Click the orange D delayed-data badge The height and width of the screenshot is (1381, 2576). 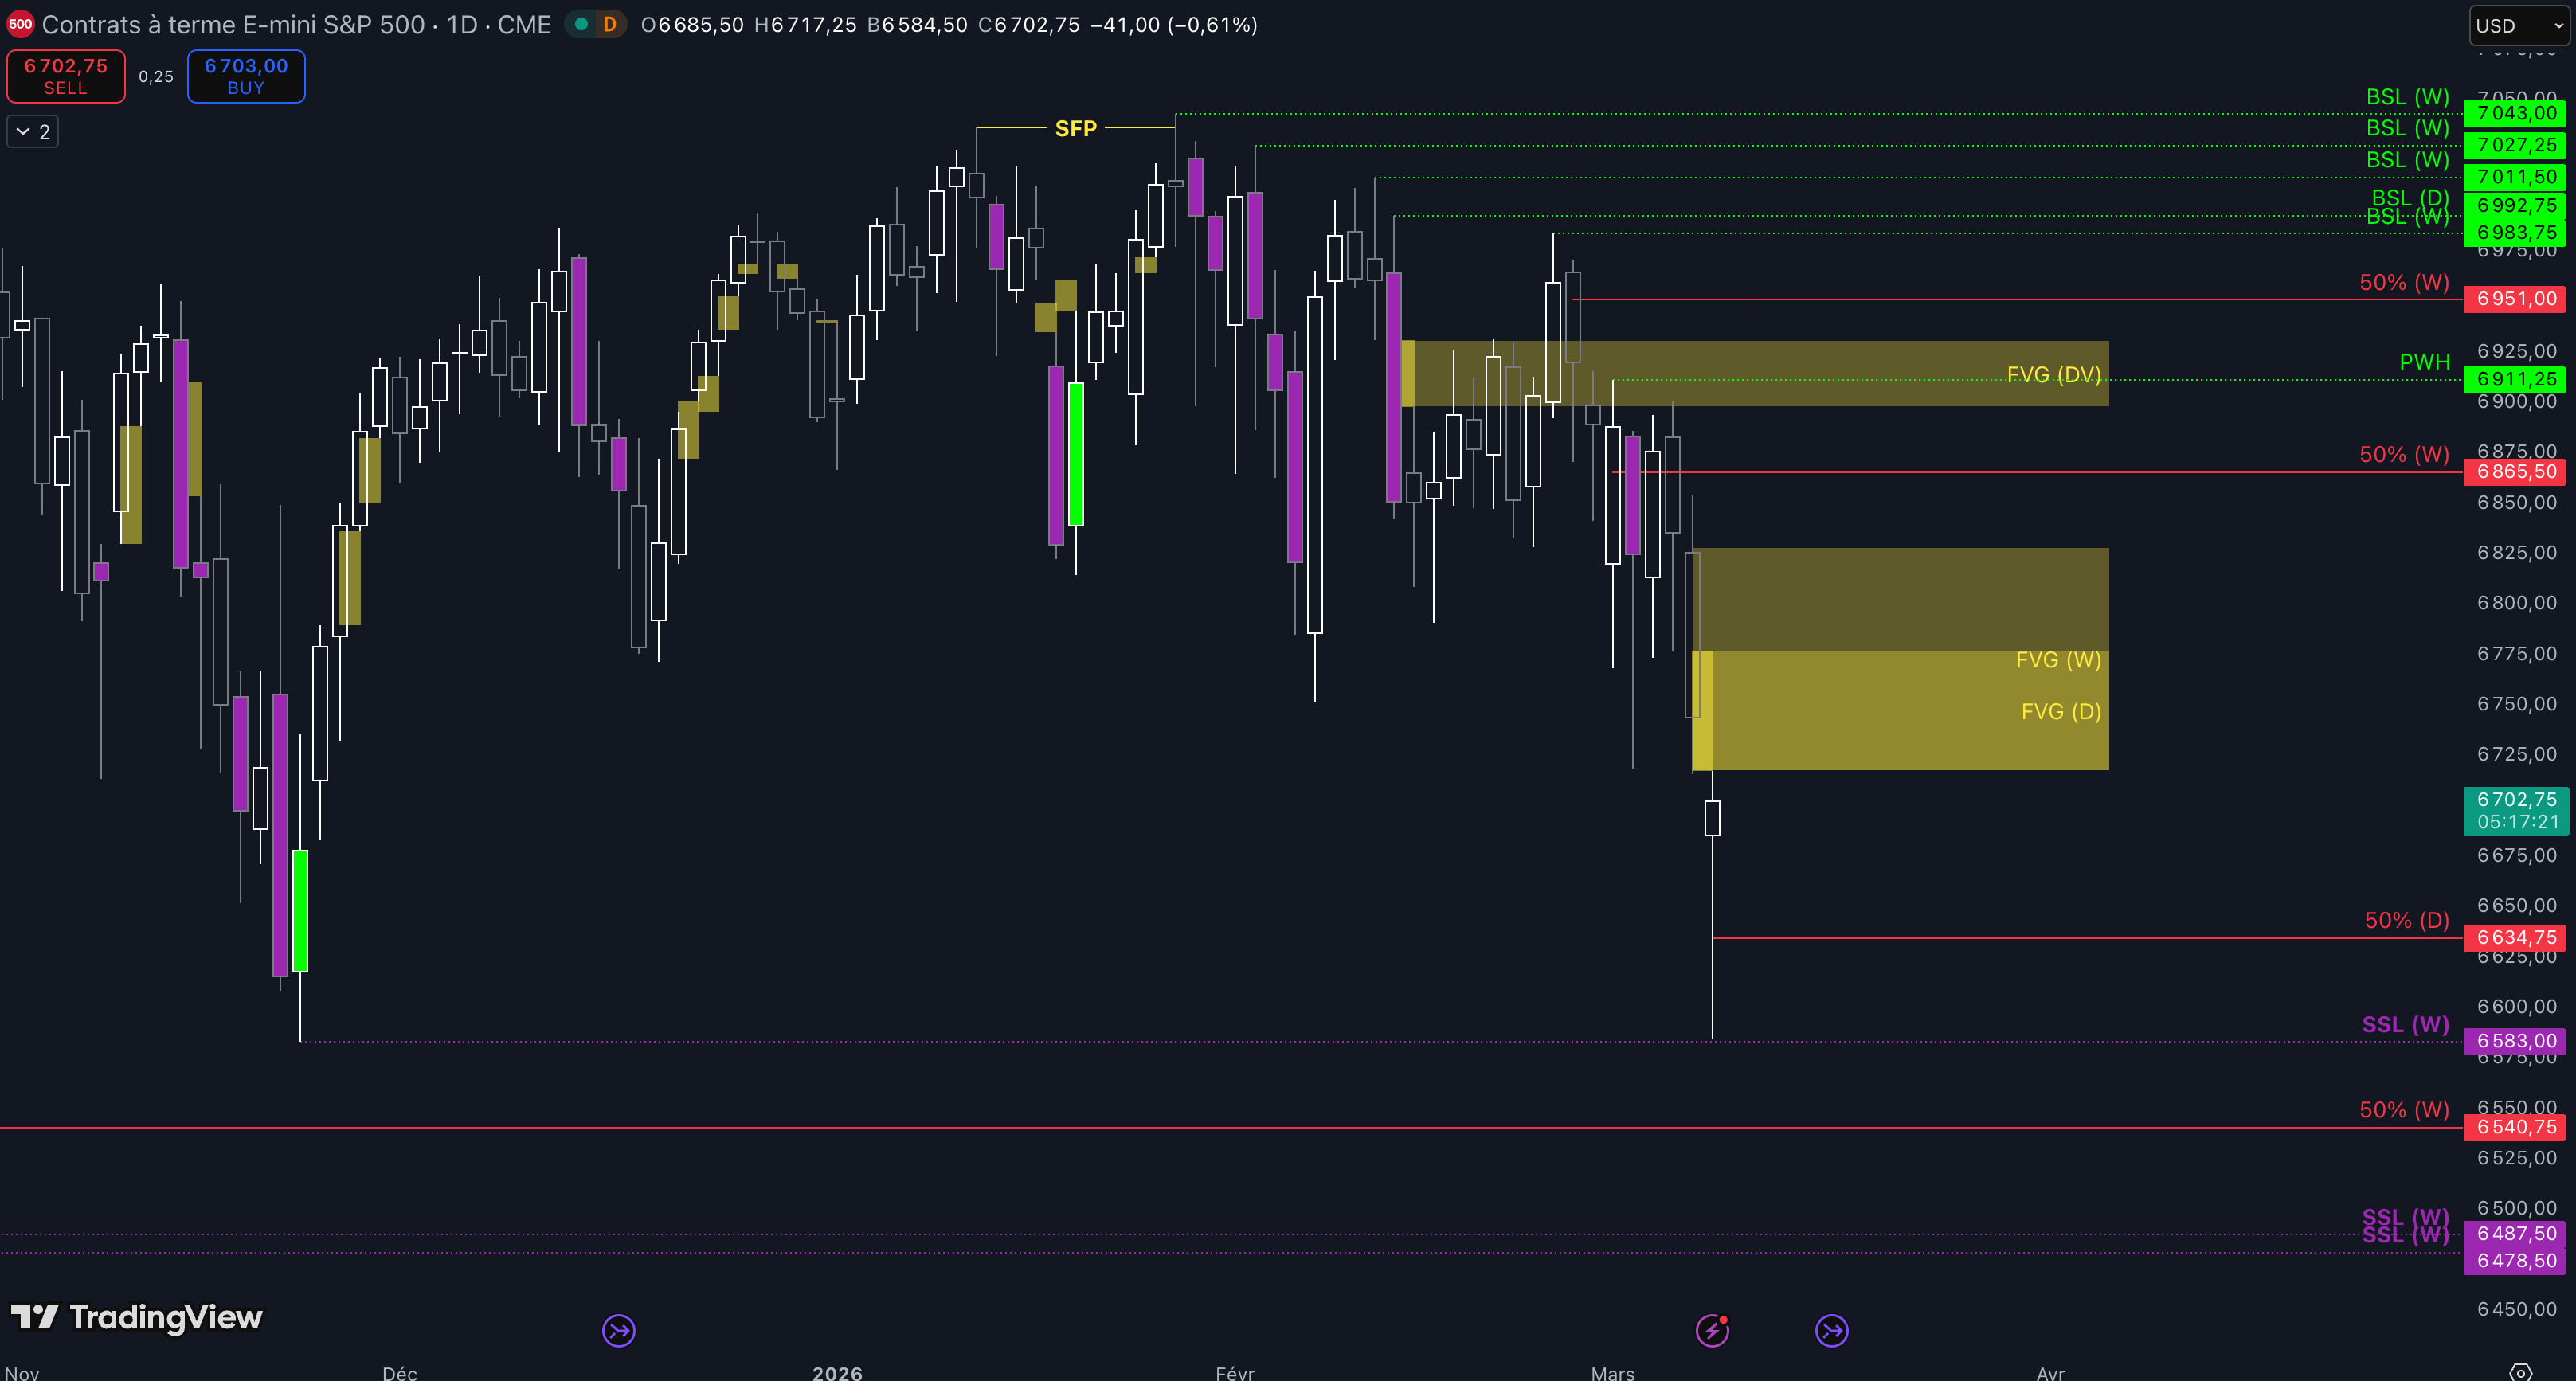(609, 24)
